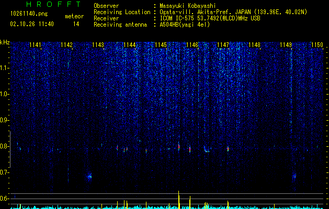
Task: Click the 1145 time marker
Action: click(x=161, y=45)
